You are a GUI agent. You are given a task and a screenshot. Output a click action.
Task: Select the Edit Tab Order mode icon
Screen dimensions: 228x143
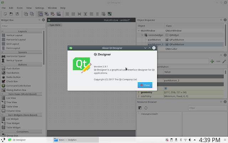(58, 14)
